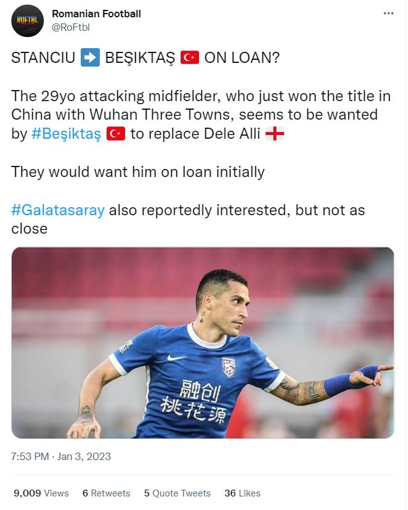
Task: Open the #Galatasaray hashtag
Action: pos(58,210)
